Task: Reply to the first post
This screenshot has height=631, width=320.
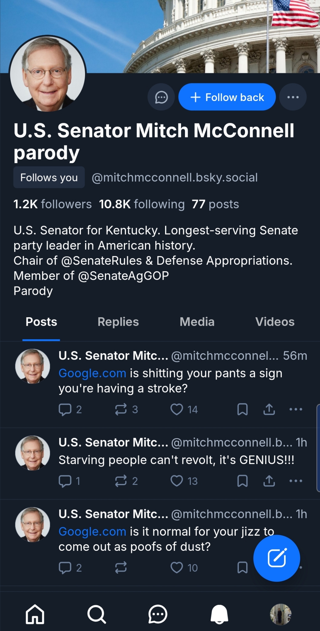Action: (65, 409)
